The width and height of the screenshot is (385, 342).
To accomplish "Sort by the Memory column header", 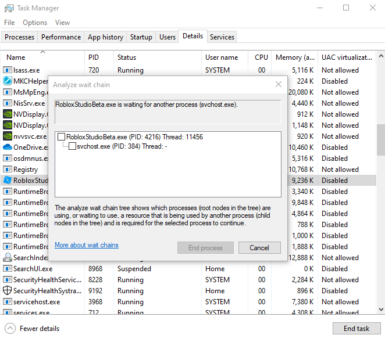I will (295, 57).
